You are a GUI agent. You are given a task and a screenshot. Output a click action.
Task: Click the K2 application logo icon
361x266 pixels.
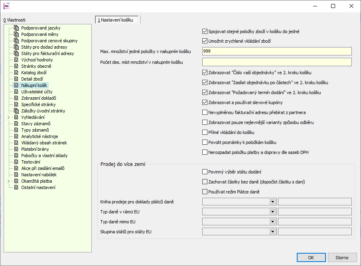[x=7, y=6]
